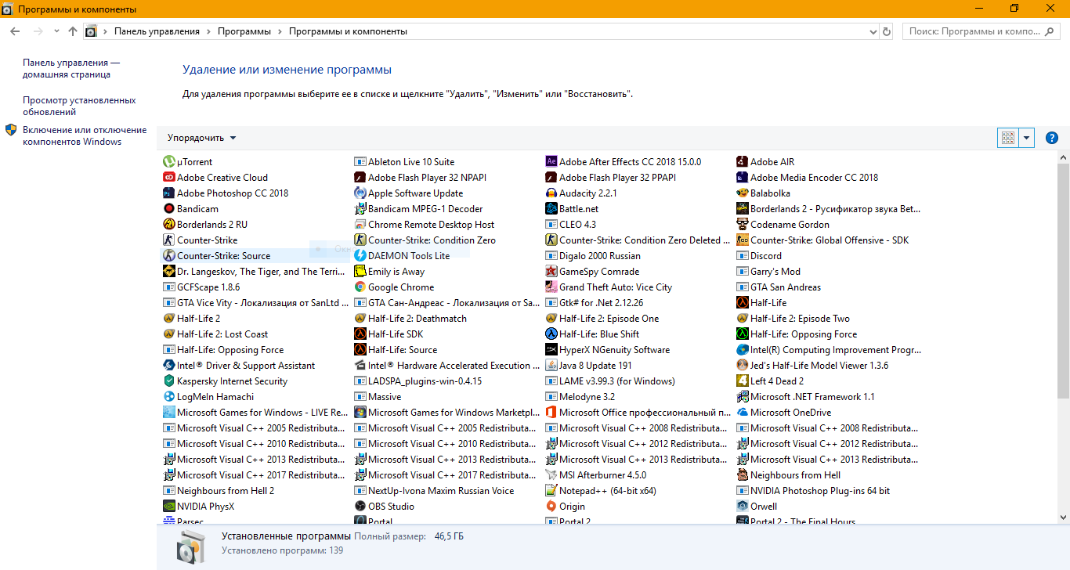This screenshot has width=1070, height=570.
Task: Select the Kaspersky Internet Security icon
Action: (168, 381)
